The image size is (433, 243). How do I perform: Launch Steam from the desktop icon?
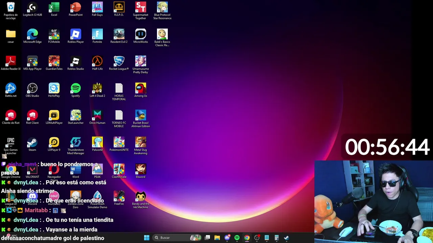(32, 144)
